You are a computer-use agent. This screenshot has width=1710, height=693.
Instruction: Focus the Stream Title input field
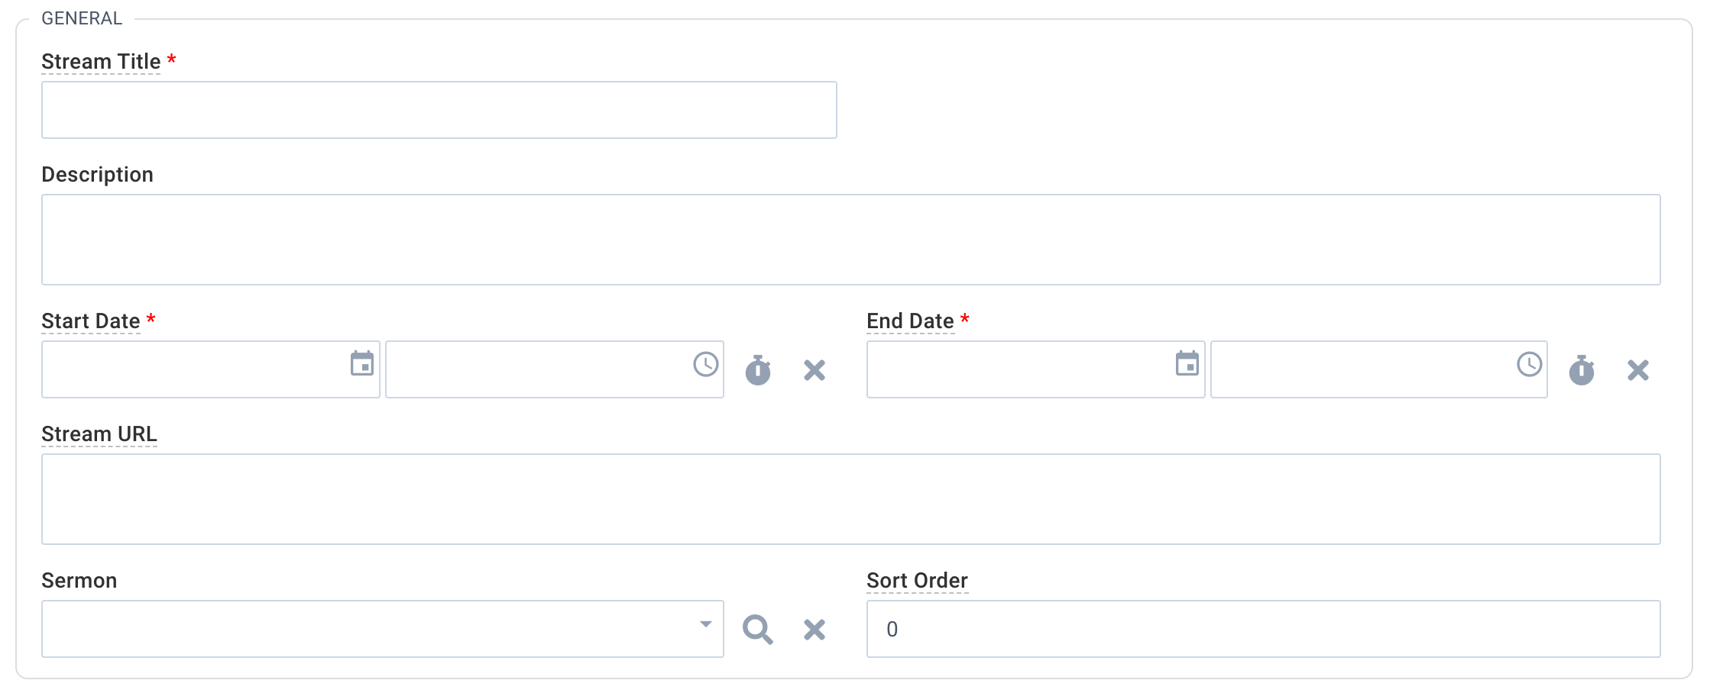click(439, 110)
